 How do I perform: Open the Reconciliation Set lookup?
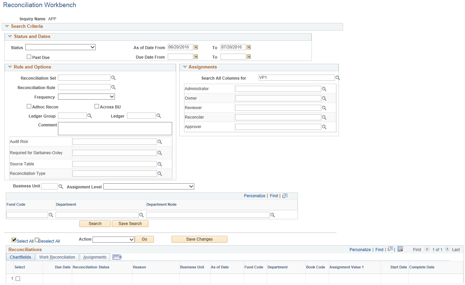[x=113, y=78]
